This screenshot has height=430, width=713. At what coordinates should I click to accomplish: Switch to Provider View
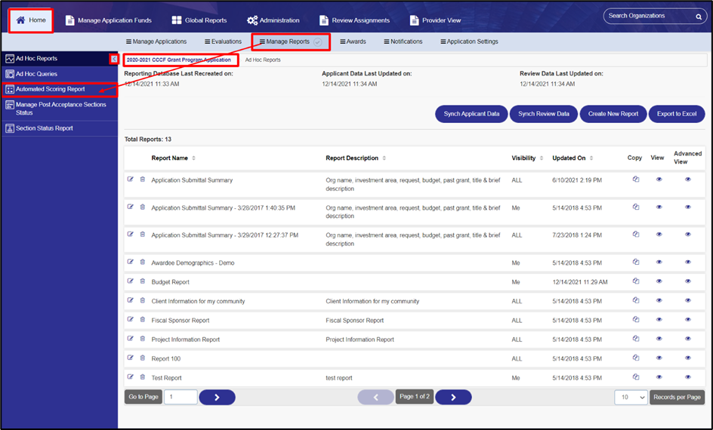pos(435,20)
